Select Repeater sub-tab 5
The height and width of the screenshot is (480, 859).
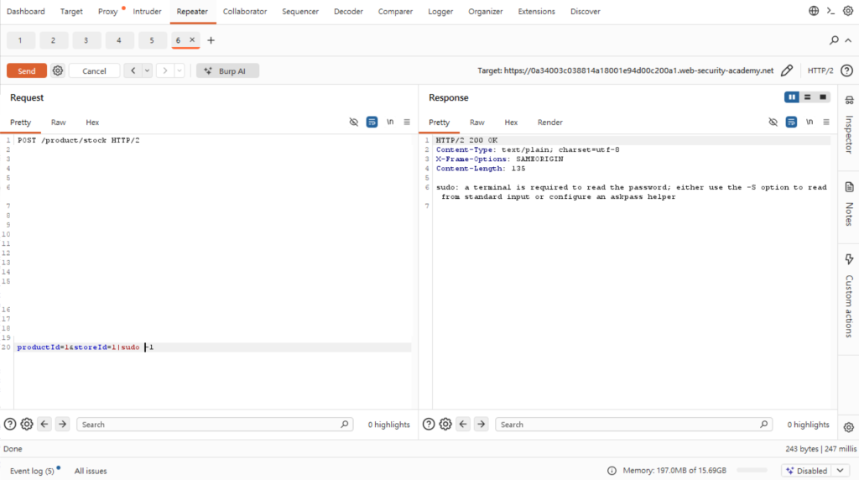click(152, 40)
